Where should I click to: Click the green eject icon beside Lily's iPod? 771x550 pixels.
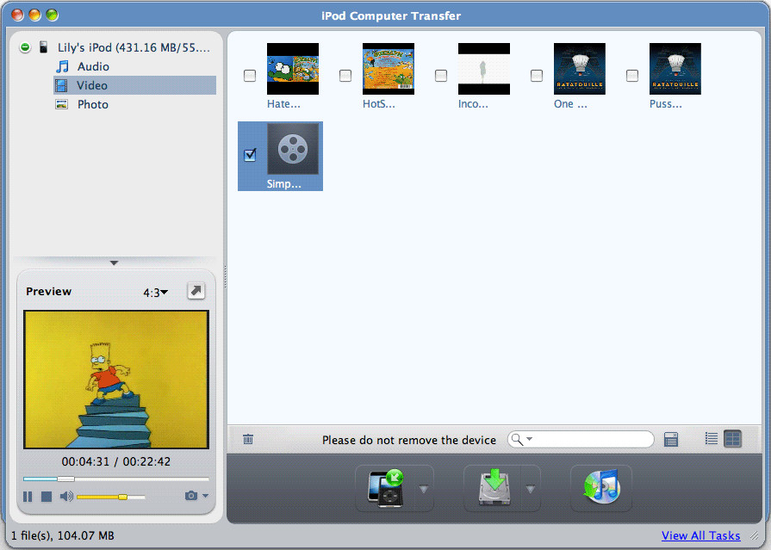[x=25, y=47]
